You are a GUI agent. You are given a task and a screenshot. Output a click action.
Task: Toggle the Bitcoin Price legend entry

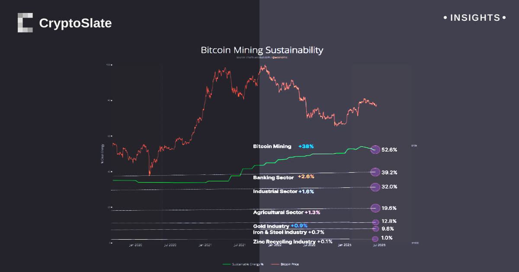pos(285,264)
